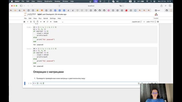182x102 pixels.
Task: Click the Last Checkpoint text
Action: (54, 14)
